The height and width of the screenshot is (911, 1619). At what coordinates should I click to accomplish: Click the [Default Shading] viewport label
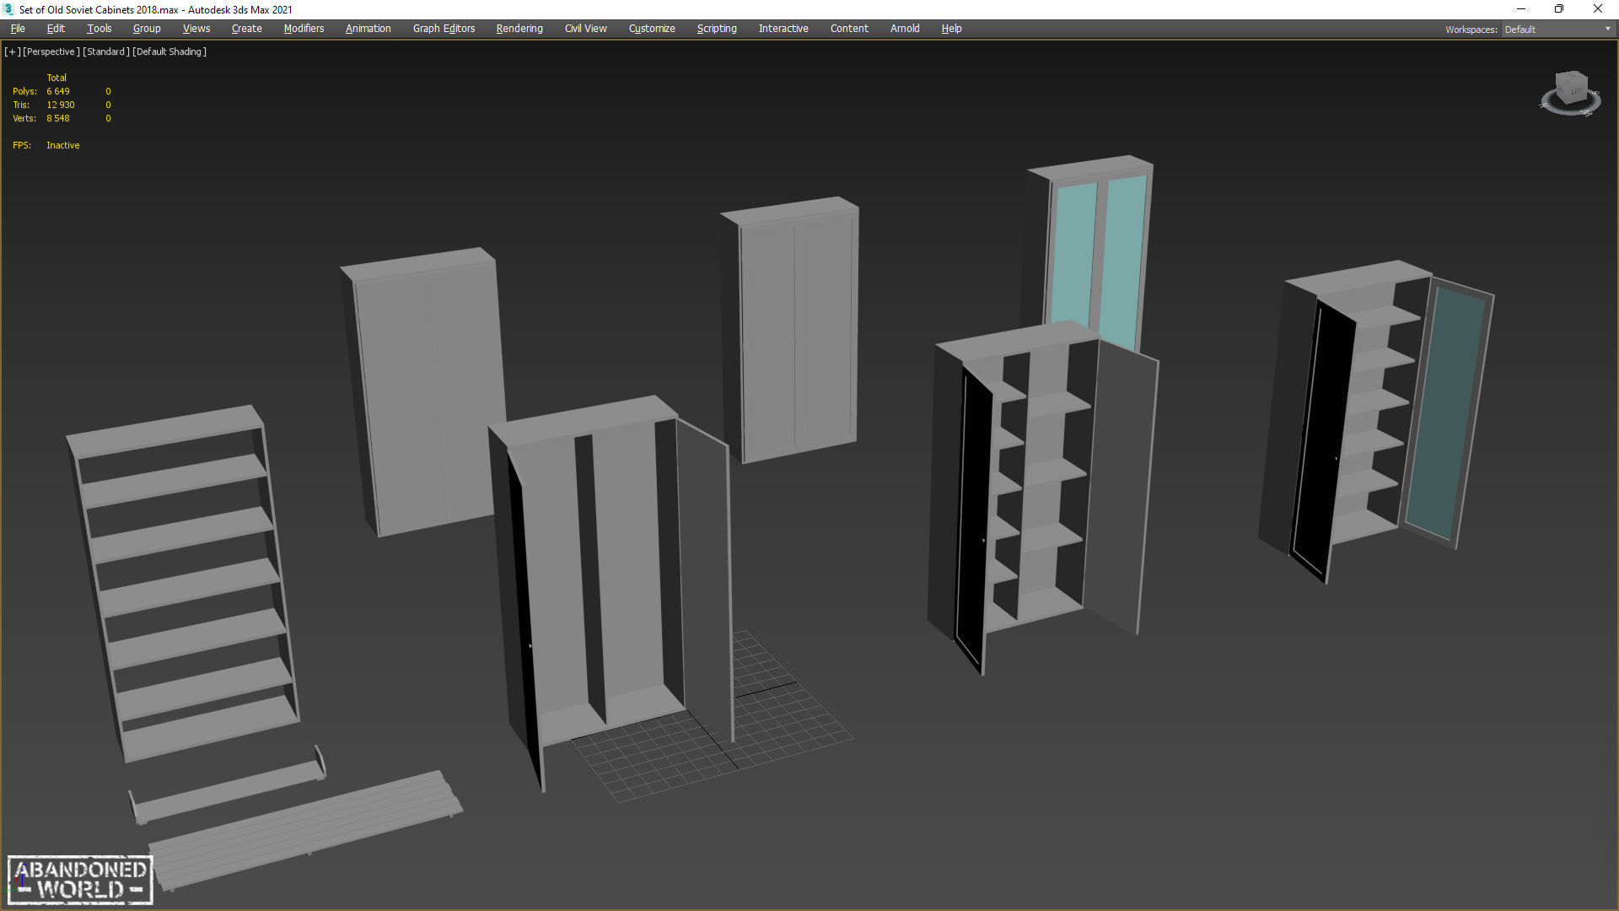[x=169, y=51]
